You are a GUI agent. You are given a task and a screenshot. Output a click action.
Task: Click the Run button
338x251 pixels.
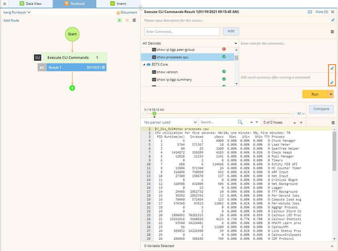click(315, 94)
